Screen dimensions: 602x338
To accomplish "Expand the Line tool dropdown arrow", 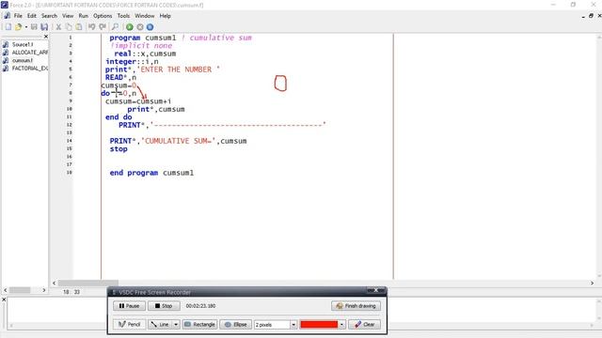I will click(176, 324).
